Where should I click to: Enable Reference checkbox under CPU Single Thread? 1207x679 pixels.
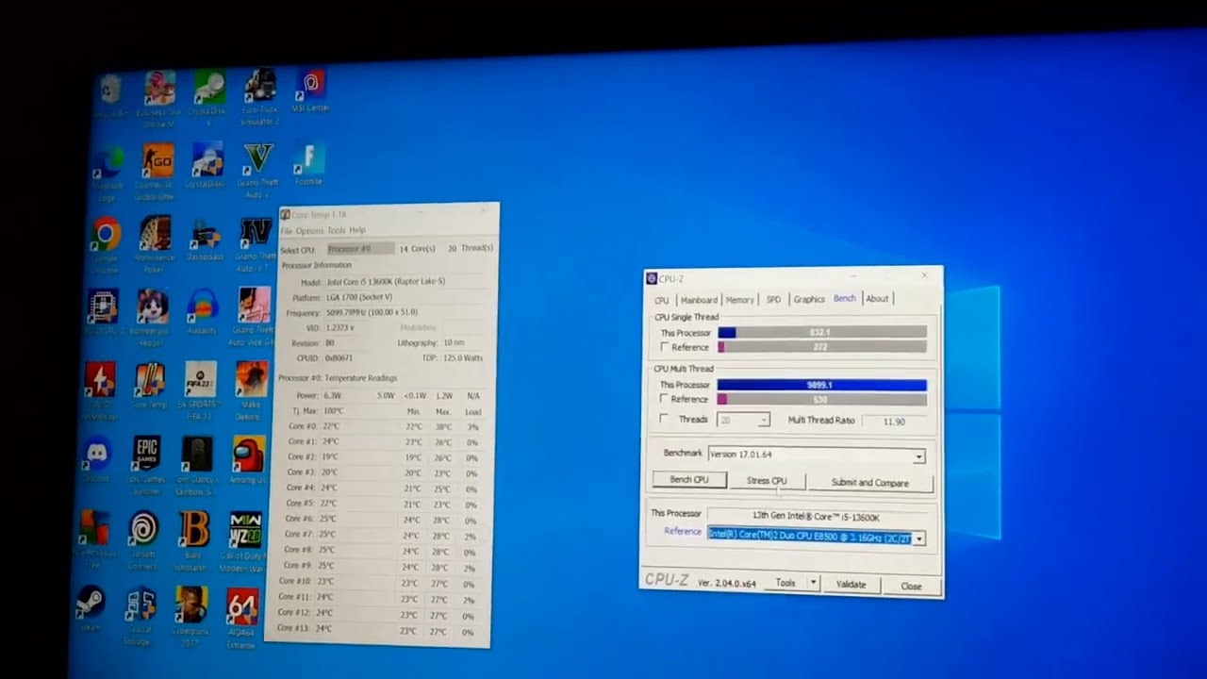[666, 348]
